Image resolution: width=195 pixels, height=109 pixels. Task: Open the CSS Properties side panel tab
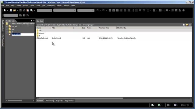3,40
